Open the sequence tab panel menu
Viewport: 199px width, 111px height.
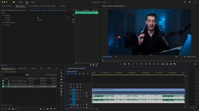[86, 68]
